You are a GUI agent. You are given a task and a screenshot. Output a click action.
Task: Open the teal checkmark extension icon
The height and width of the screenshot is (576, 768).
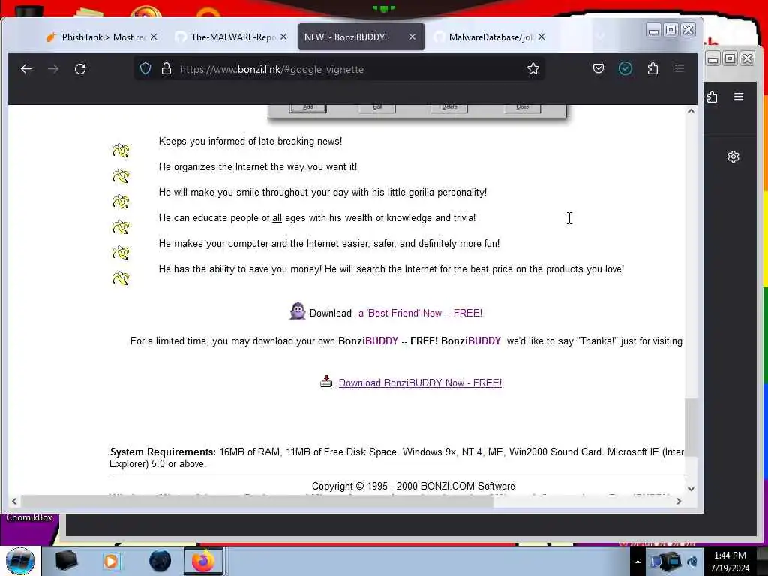625,68
